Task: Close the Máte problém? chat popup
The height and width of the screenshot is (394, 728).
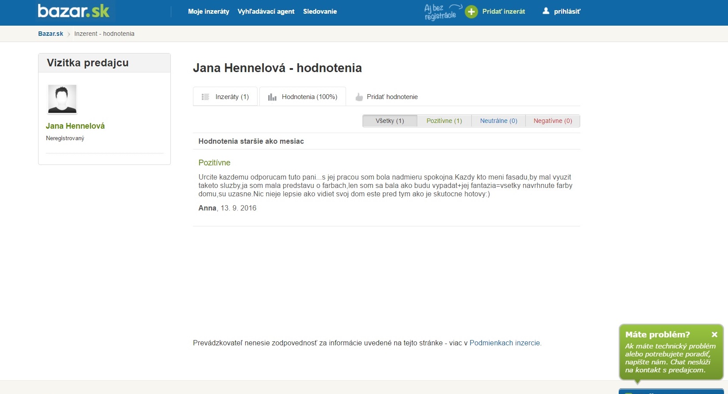Action: pyautogui.click(x=714, y=335)
